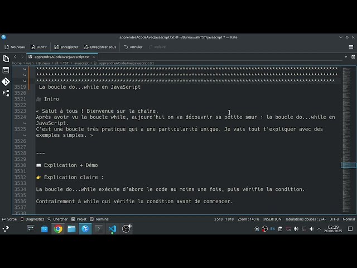The height and width of the screenshot is (268, 357).
Task: Open the volume control in system tray
Action: (x=311, y=229)
